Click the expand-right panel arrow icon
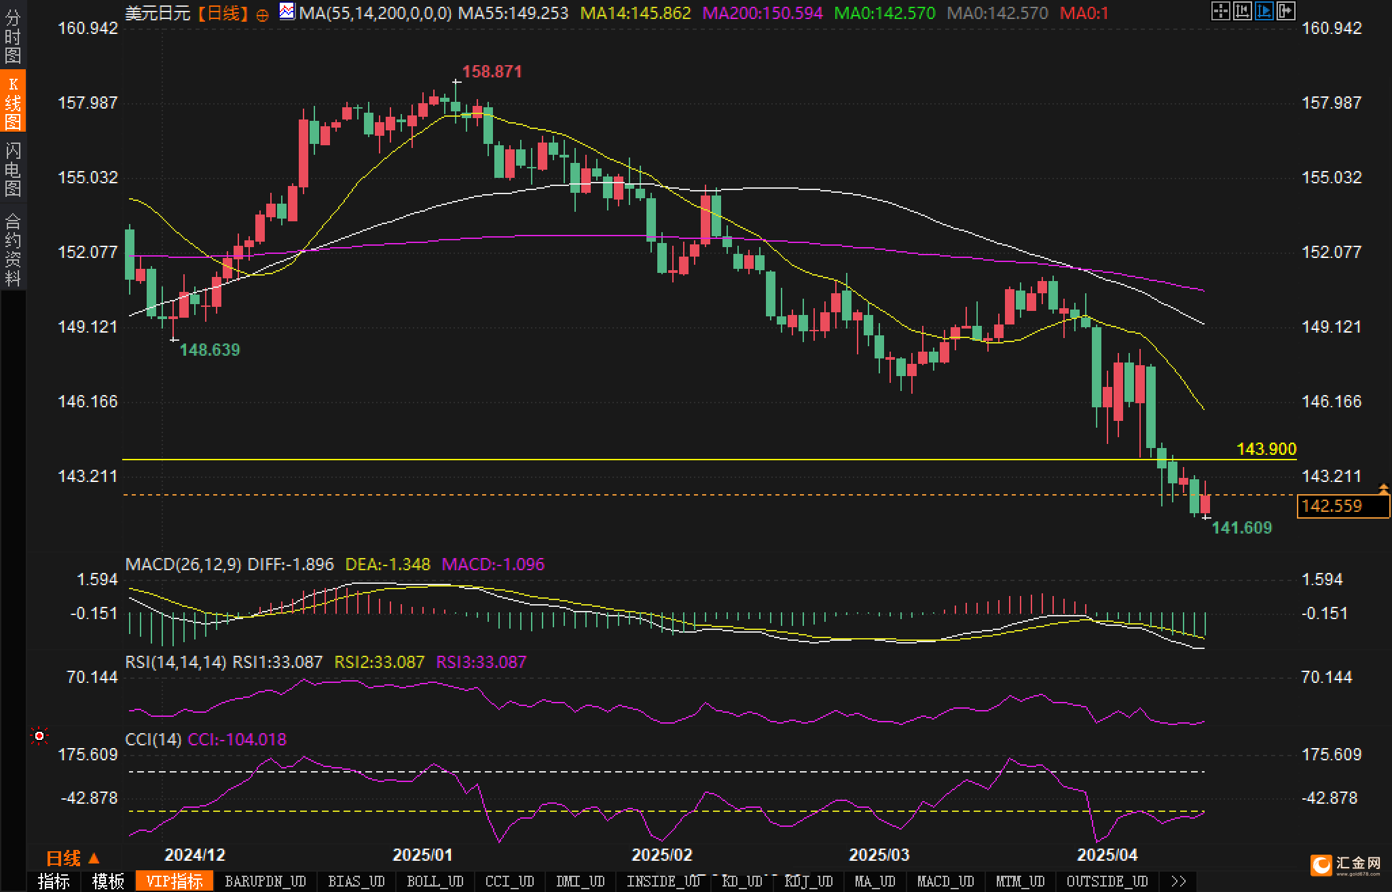 1285,11
